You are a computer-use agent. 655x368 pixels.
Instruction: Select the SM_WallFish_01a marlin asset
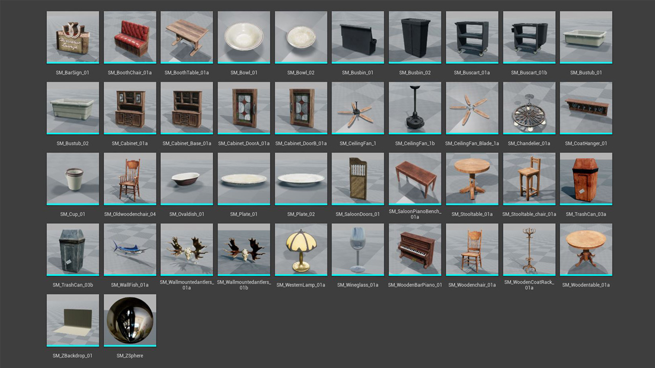click(129, 249)
